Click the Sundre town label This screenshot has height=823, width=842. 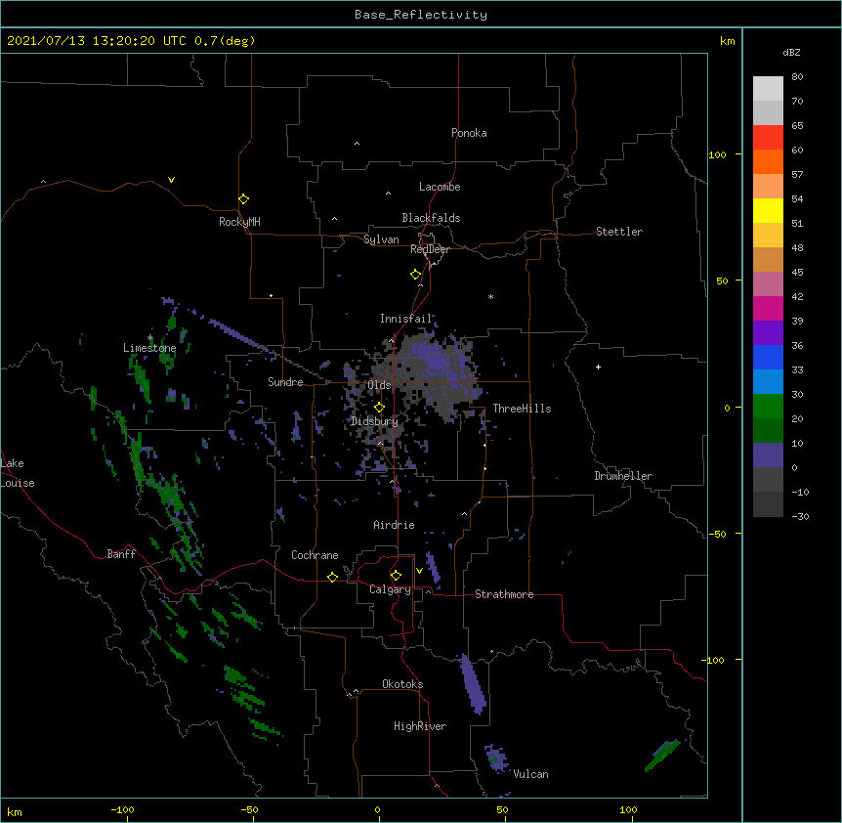[x=285, y=382]
